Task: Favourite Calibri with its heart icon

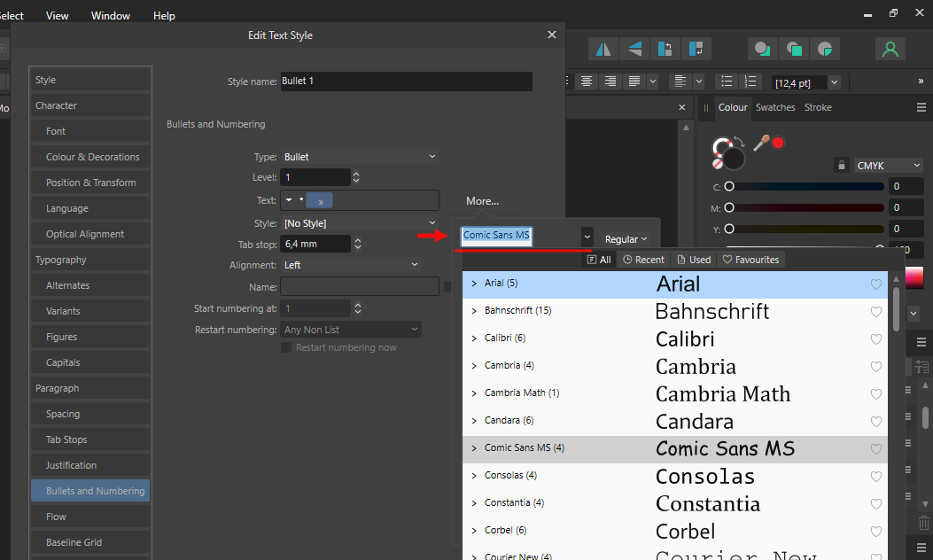Action: pyautogui.click(x=876, y=339)
